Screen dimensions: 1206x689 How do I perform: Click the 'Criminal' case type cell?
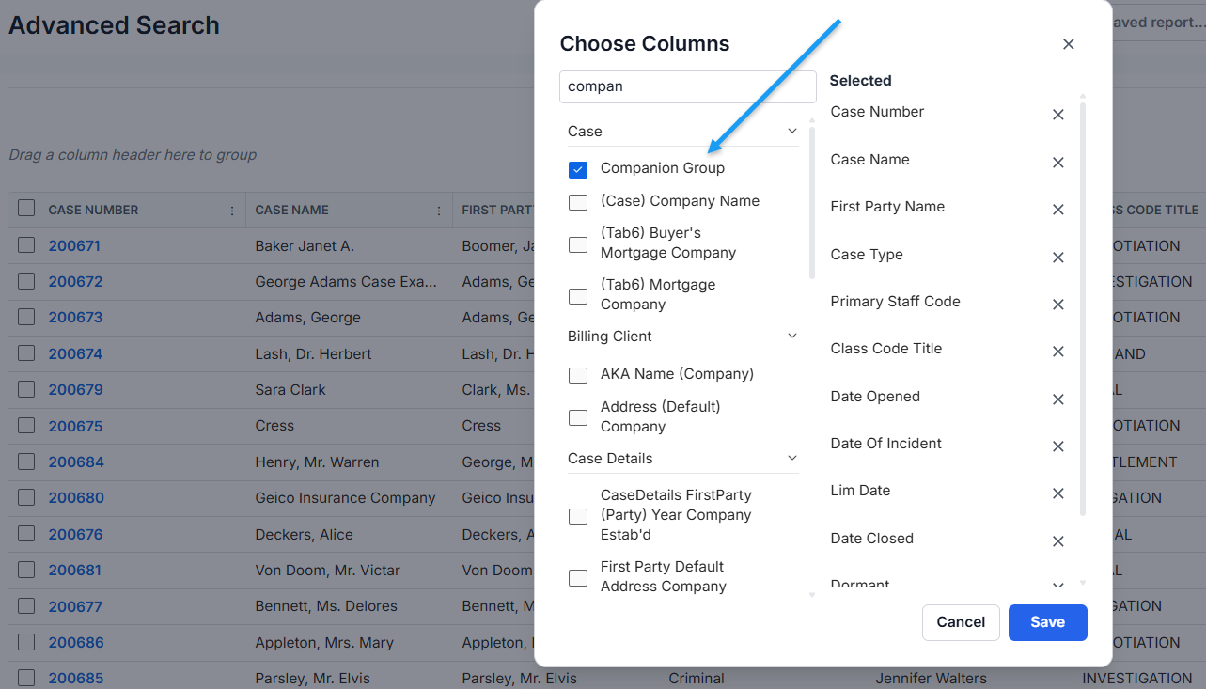[697, 679]
